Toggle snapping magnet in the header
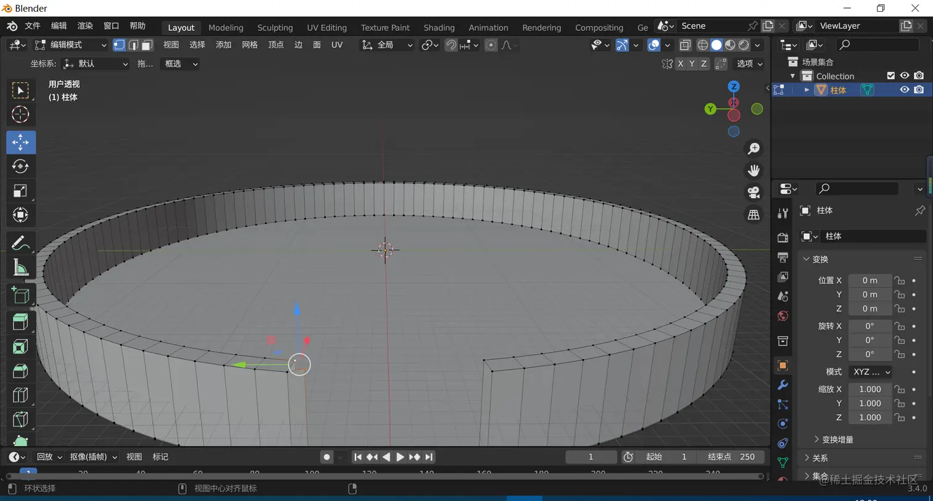933x501 pixels. tap(451, 45)
